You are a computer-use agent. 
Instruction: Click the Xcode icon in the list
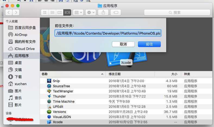[49, 122]
